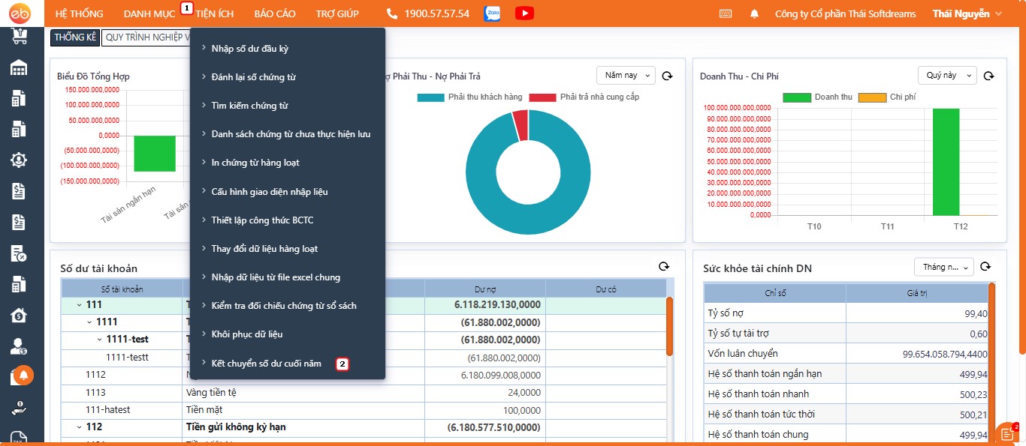Select Kết chuyển số dư cuối năm

(x=266, y=364)
